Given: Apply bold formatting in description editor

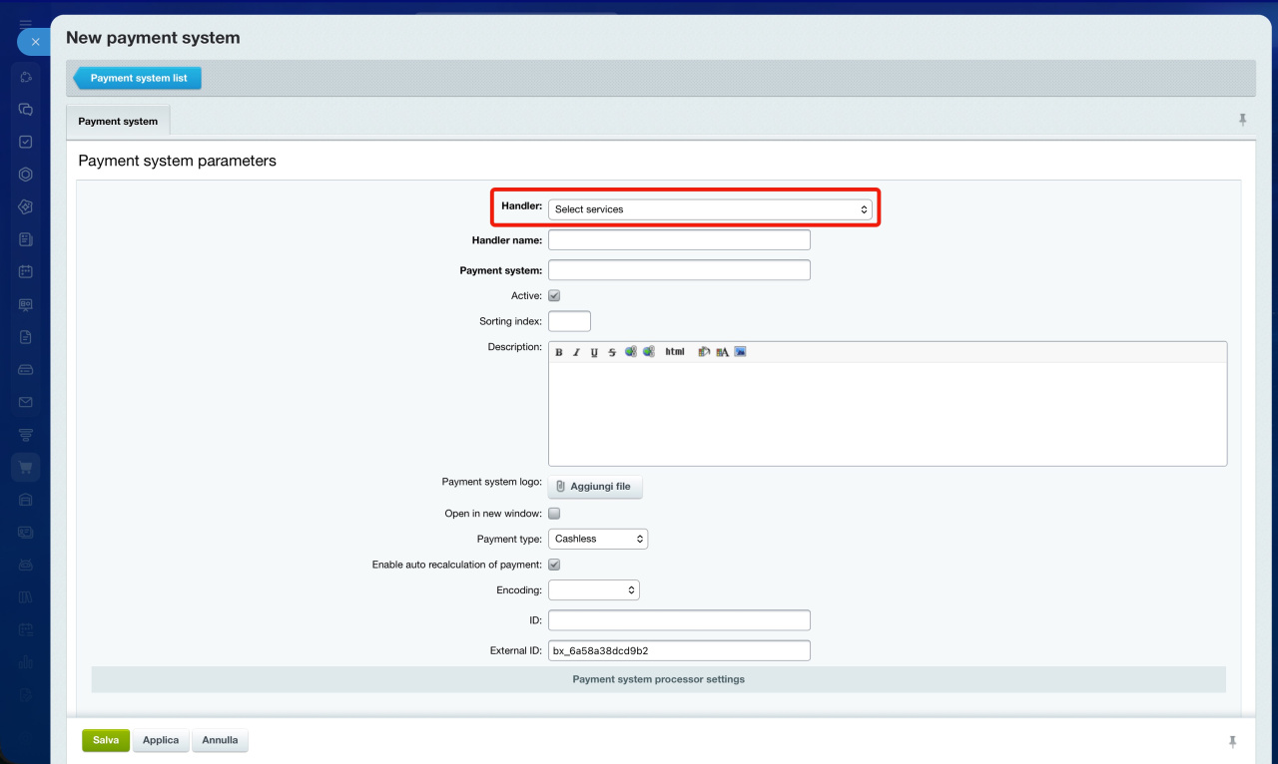Looking at the screenshot, I should [559, 352].
